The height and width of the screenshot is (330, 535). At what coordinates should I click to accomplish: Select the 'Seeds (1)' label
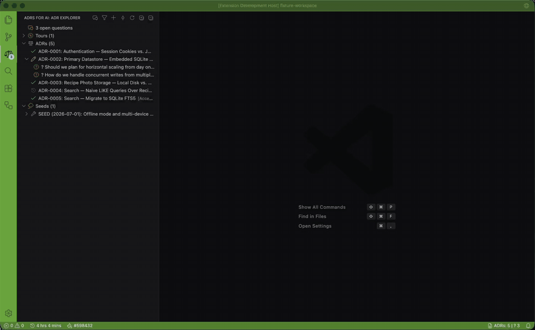click(45, 106)
